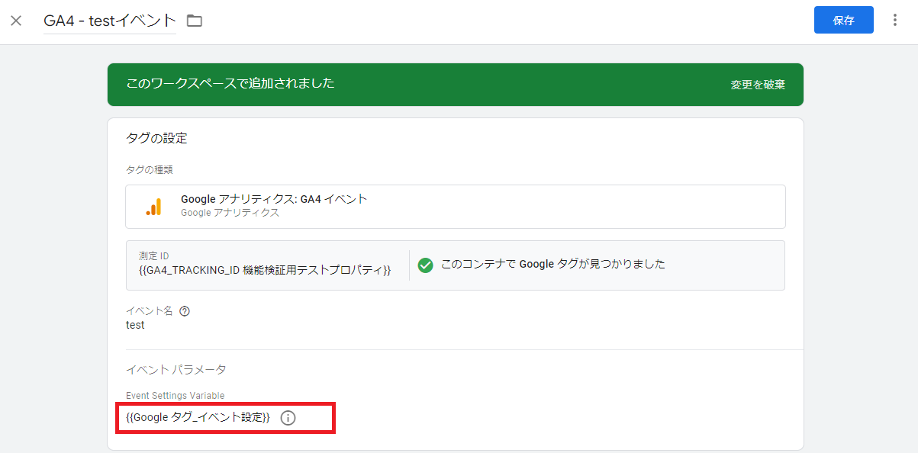This screenshot has width=918, height=453.
Task: Close the tag editor with the X icon
Action: (16, 21)
